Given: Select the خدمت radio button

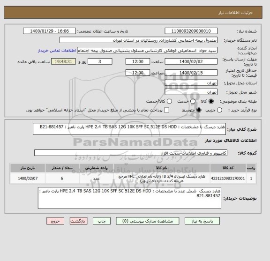Looking at the screenshot, I should click(193, 101).
